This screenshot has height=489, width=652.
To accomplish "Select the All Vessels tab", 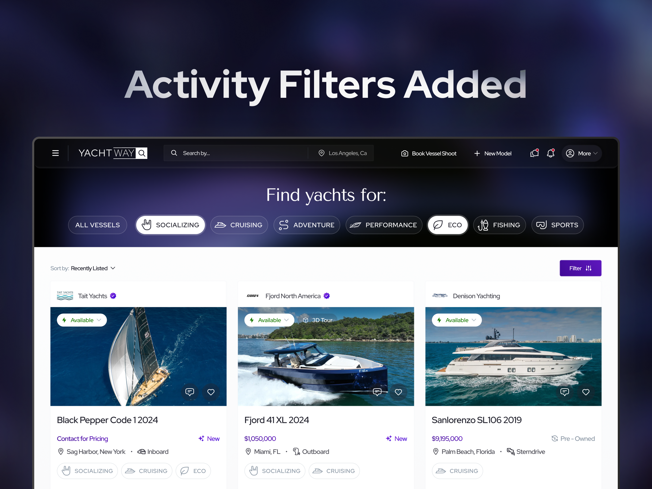I will 98,225.
